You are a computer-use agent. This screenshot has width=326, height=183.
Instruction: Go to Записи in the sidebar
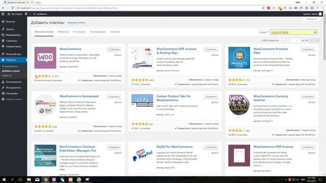[x=13, y=29]
